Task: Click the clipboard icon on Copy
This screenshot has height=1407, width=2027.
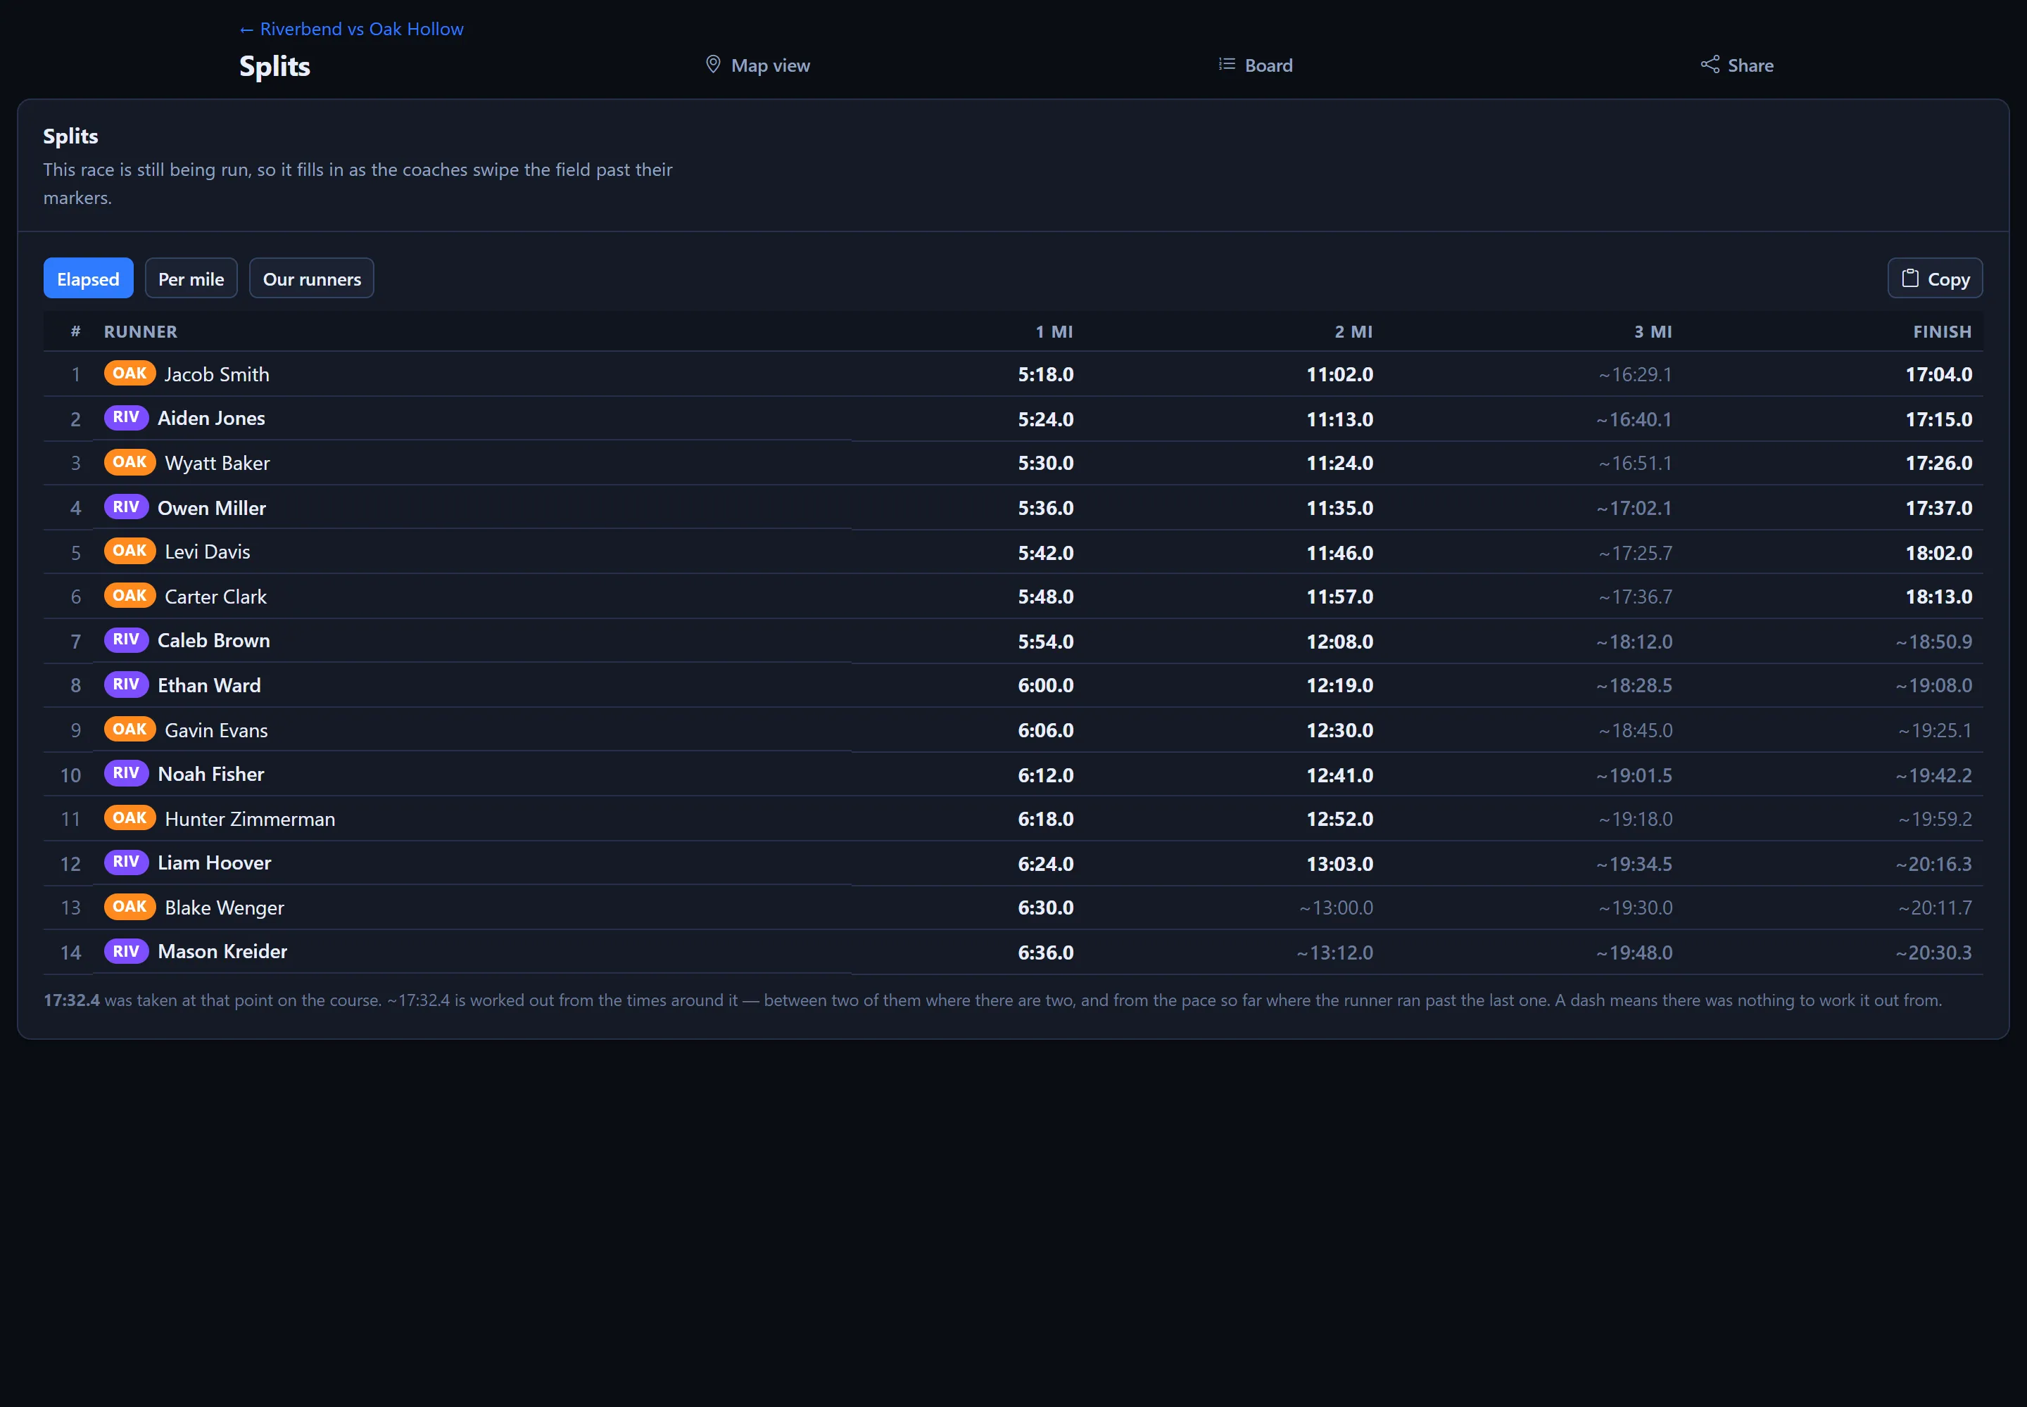Action: point(1909,279)
